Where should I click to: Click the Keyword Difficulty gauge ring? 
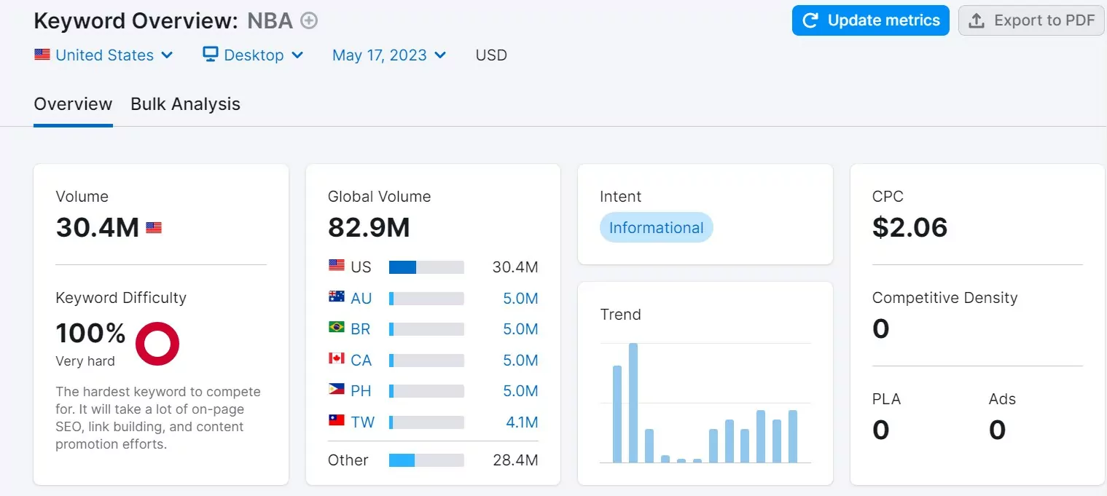point(157,343)
